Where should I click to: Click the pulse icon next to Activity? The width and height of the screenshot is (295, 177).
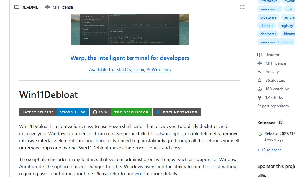pyautogui.click(x=260, y=72)
